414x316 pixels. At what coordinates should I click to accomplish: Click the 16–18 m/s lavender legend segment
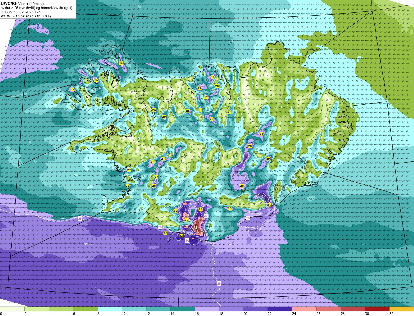click(207, 309)
